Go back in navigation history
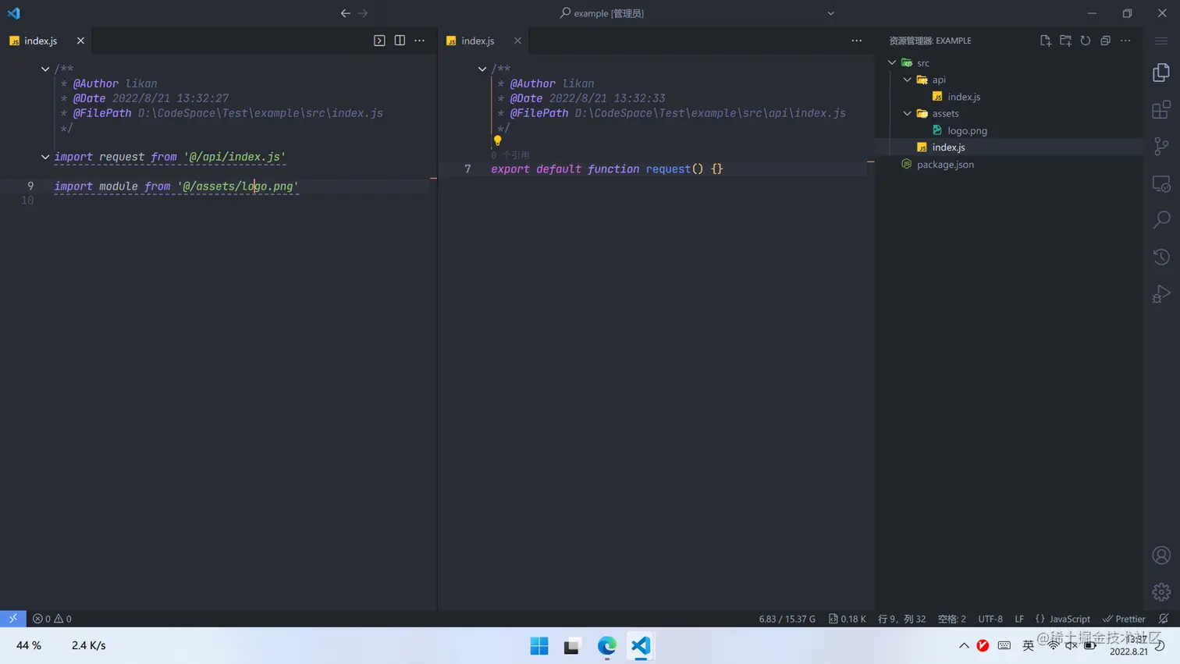This screenshot has width=1180, height=664. [346, 13]
